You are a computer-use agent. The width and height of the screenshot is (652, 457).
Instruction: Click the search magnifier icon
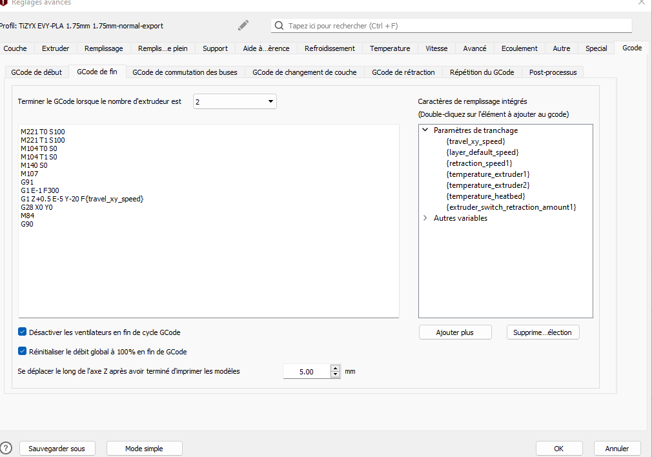280,26
